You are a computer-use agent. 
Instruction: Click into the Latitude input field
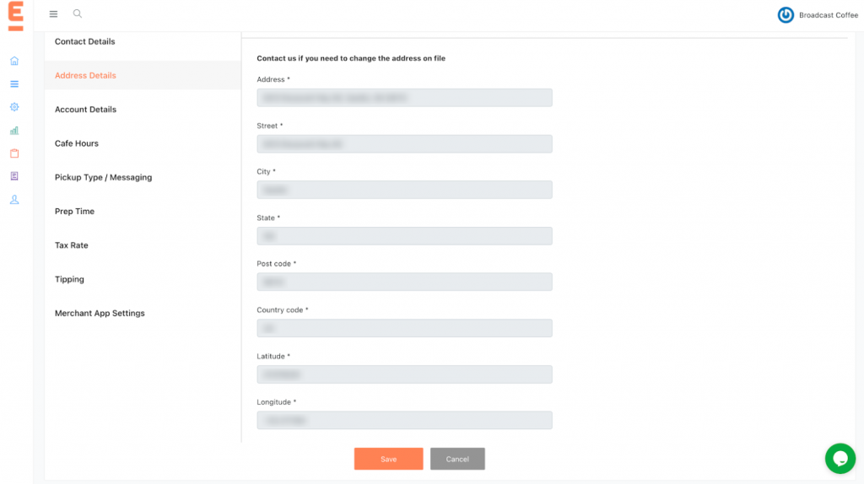tap(404, 374)
